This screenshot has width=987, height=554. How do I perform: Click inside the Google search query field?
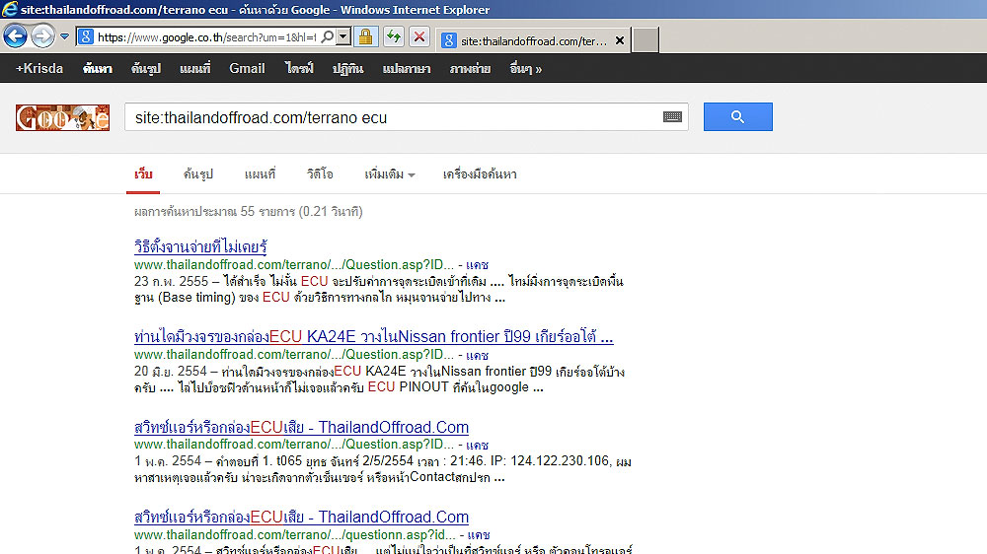click(x=395, y=117)
